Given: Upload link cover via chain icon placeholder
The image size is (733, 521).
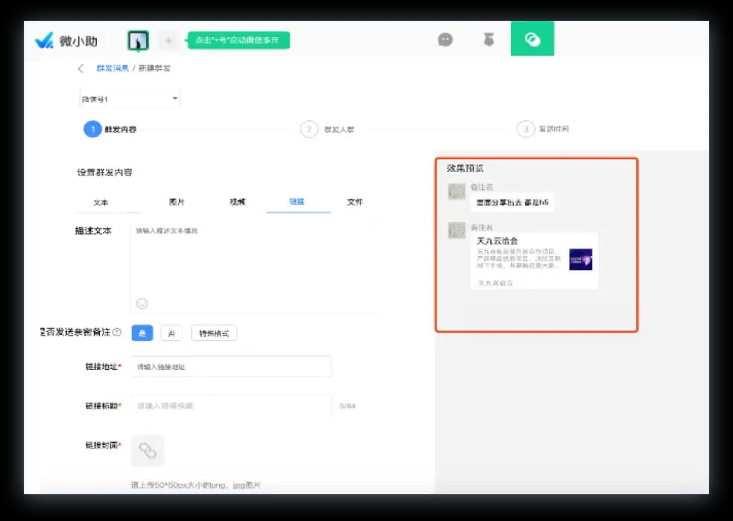Looking at the screenshot, I should [x=147, y=450].
